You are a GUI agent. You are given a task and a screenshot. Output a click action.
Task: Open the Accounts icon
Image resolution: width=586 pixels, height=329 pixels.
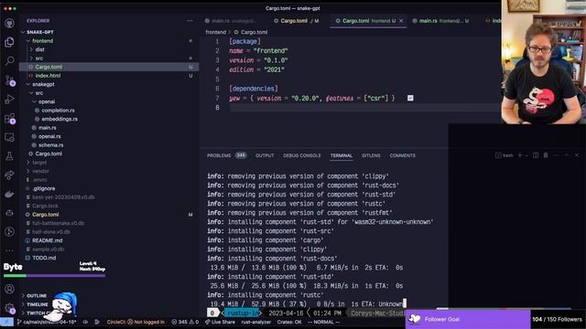[x=10, y=289]
